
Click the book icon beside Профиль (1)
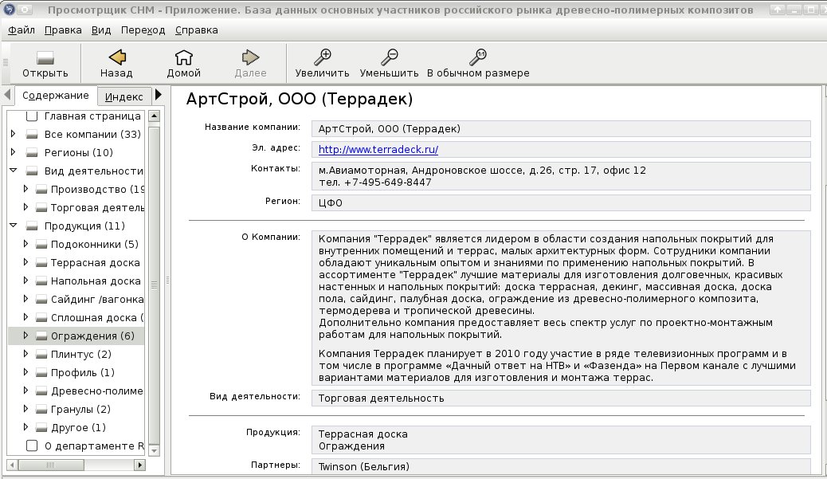coord(41,373)
